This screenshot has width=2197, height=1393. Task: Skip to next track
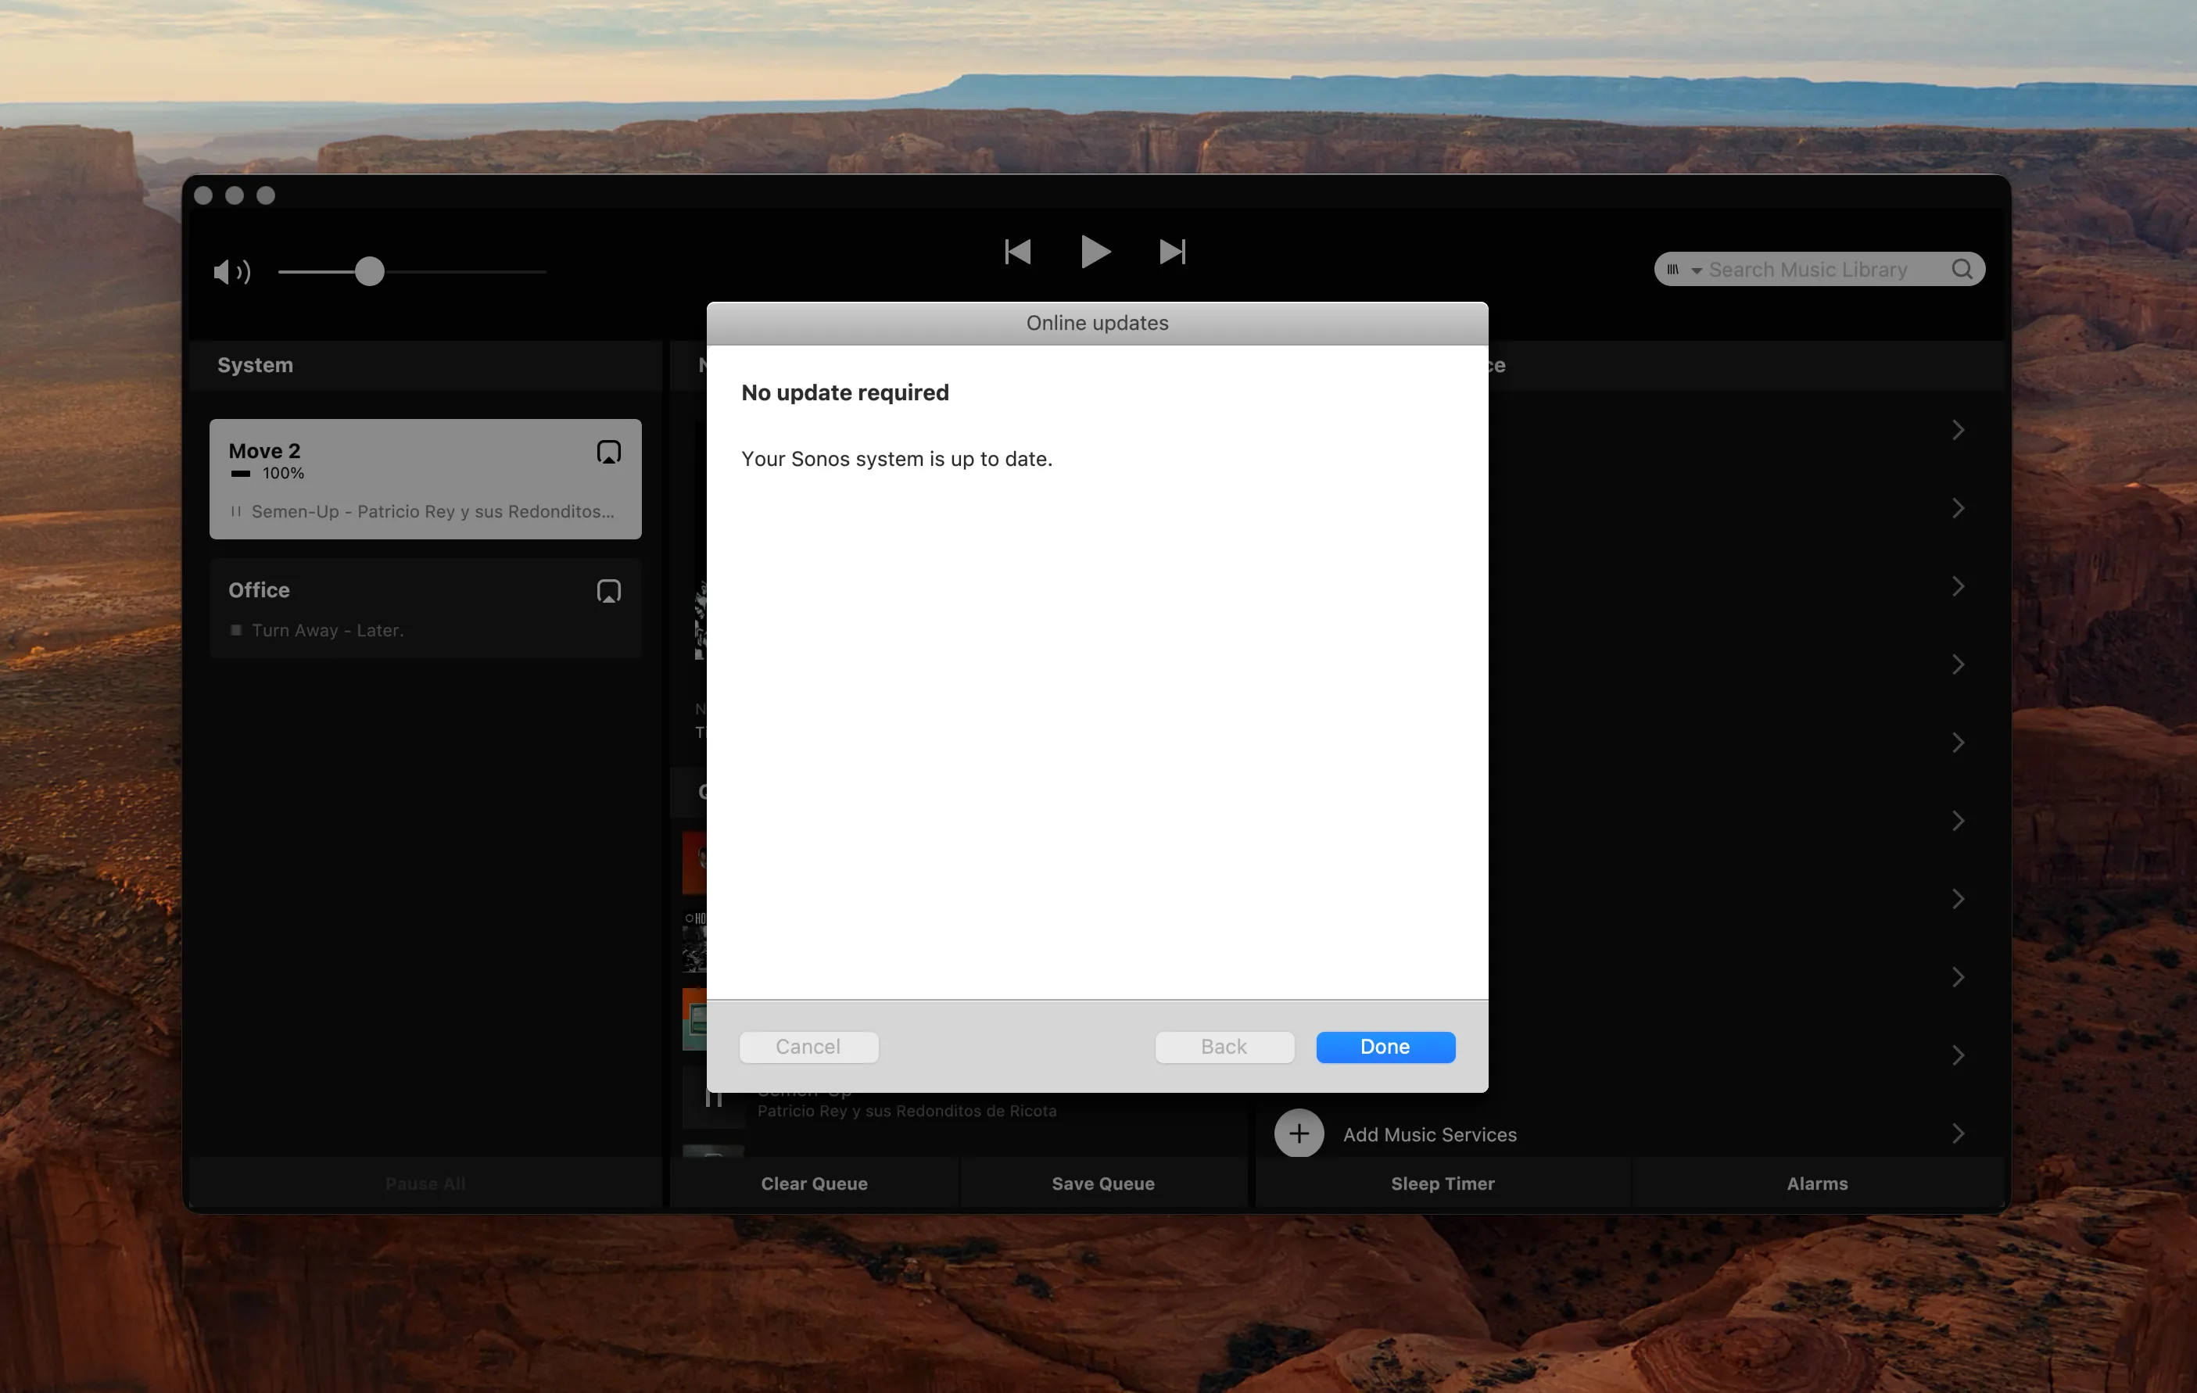point(1173,252)
